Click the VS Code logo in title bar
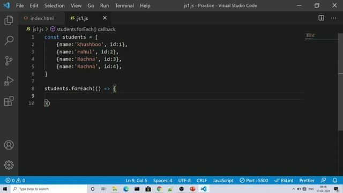 point(6,5)
